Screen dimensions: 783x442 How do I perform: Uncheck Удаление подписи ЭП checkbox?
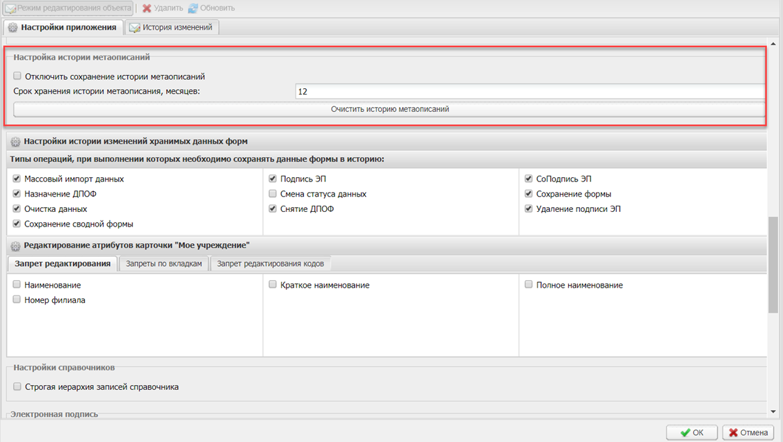tap(529, 209)
